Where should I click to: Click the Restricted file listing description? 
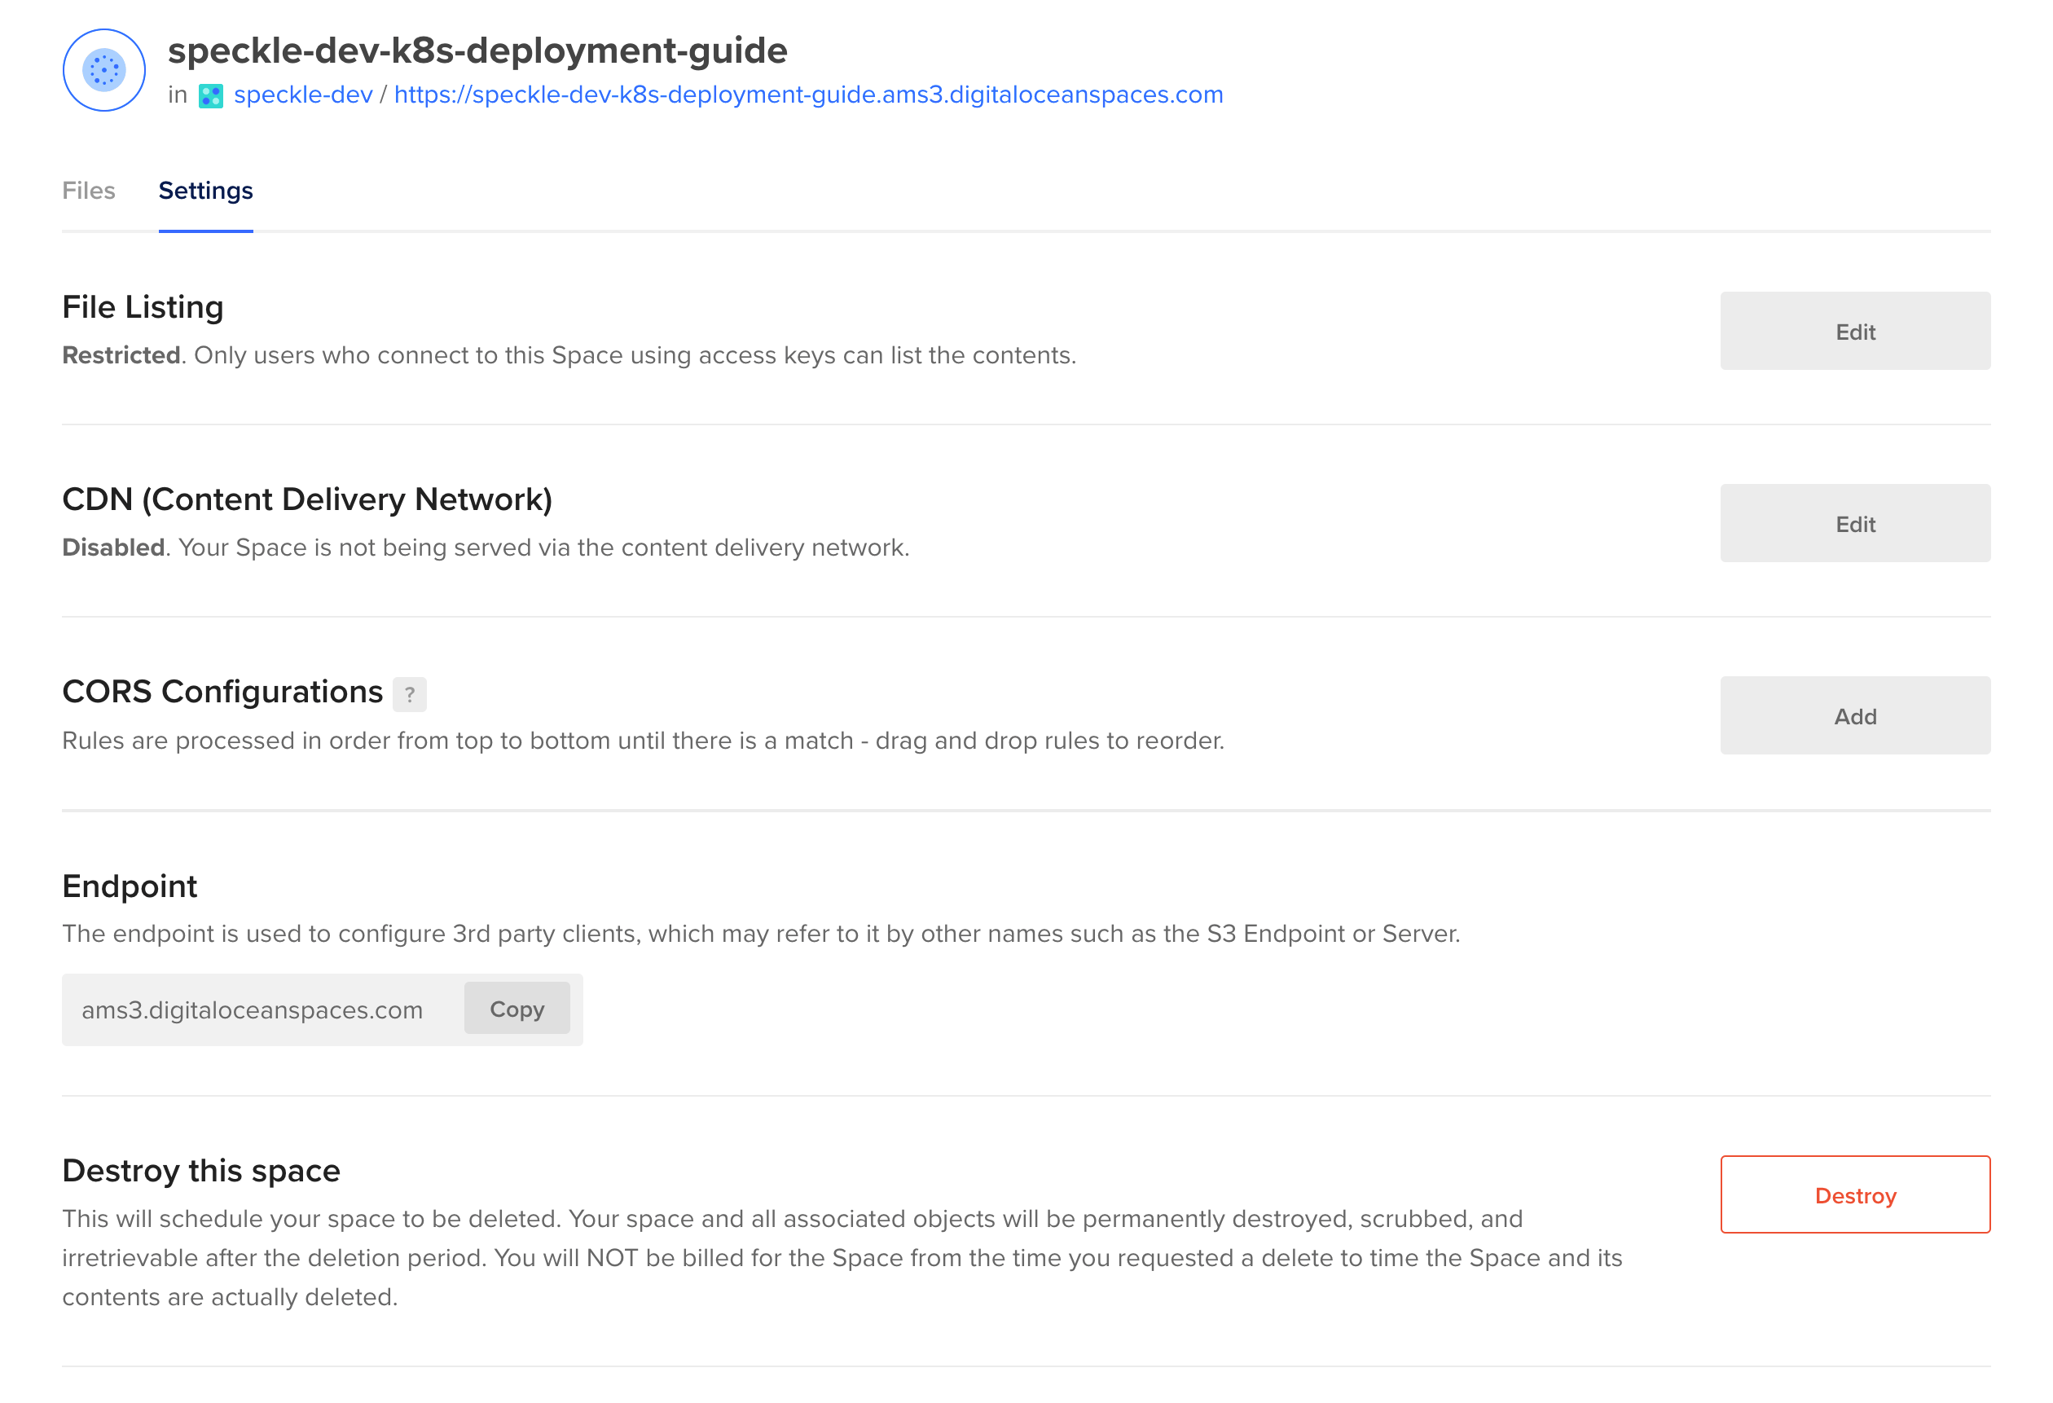tap(569, 355)
